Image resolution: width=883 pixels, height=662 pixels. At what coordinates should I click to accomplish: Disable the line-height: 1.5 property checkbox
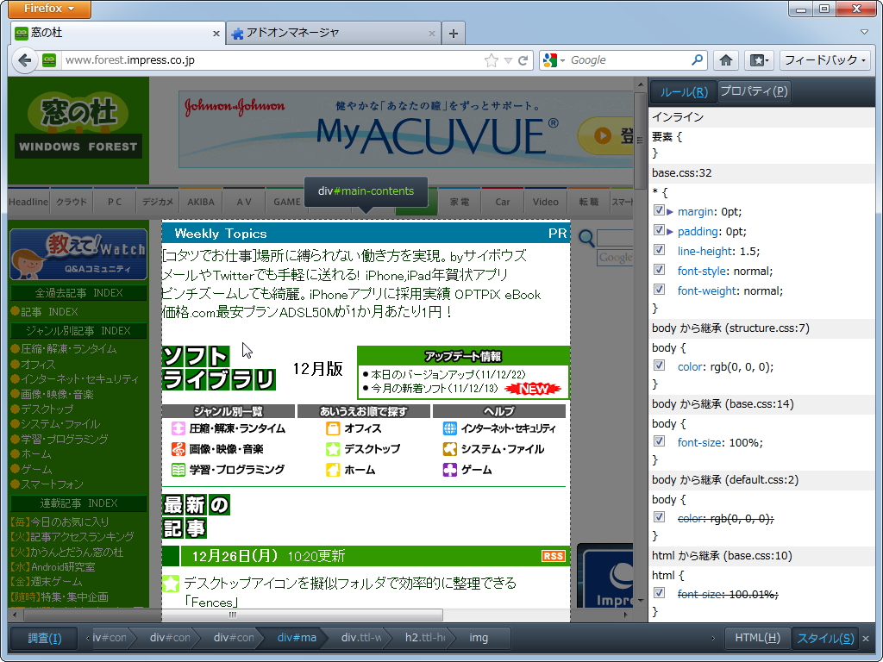659,251
